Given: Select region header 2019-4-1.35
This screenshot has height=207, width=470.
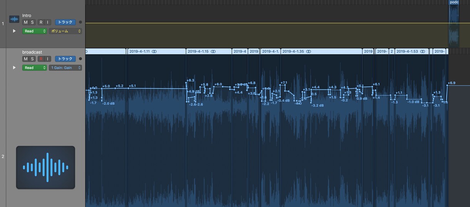Looking at the screenshot, I should (x=322, y=51).
